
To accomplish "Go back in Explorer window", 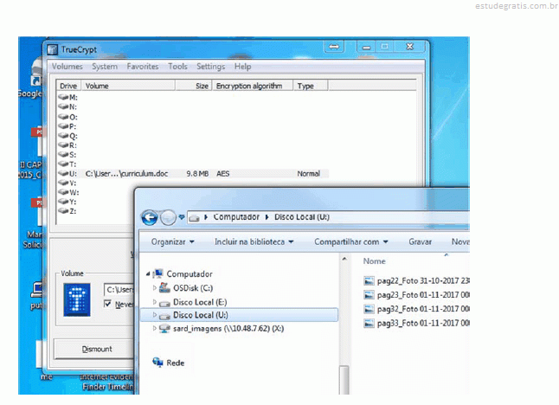I will 150,217.
